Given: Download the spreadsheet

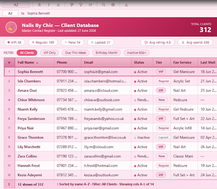Looking at the screenshot, I should click(126, 5).
